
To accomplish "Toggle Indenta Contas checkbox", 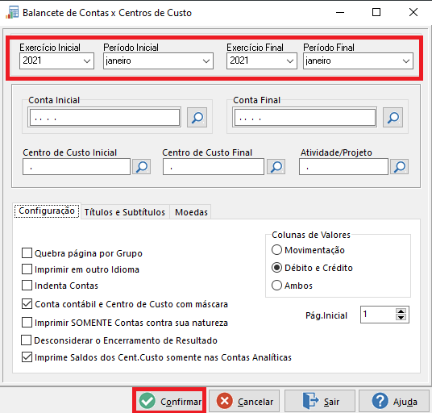I will point(27,286).
